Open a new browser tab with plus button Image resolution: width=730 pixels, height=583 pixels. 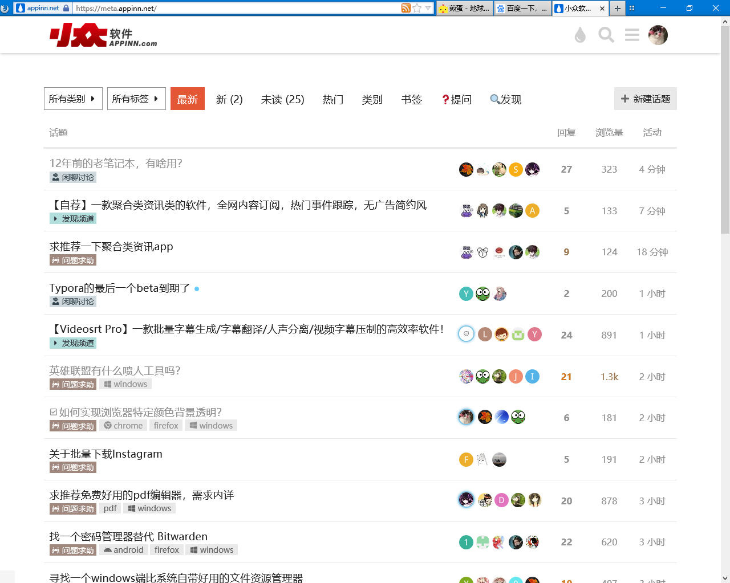(x=617, y=8)
